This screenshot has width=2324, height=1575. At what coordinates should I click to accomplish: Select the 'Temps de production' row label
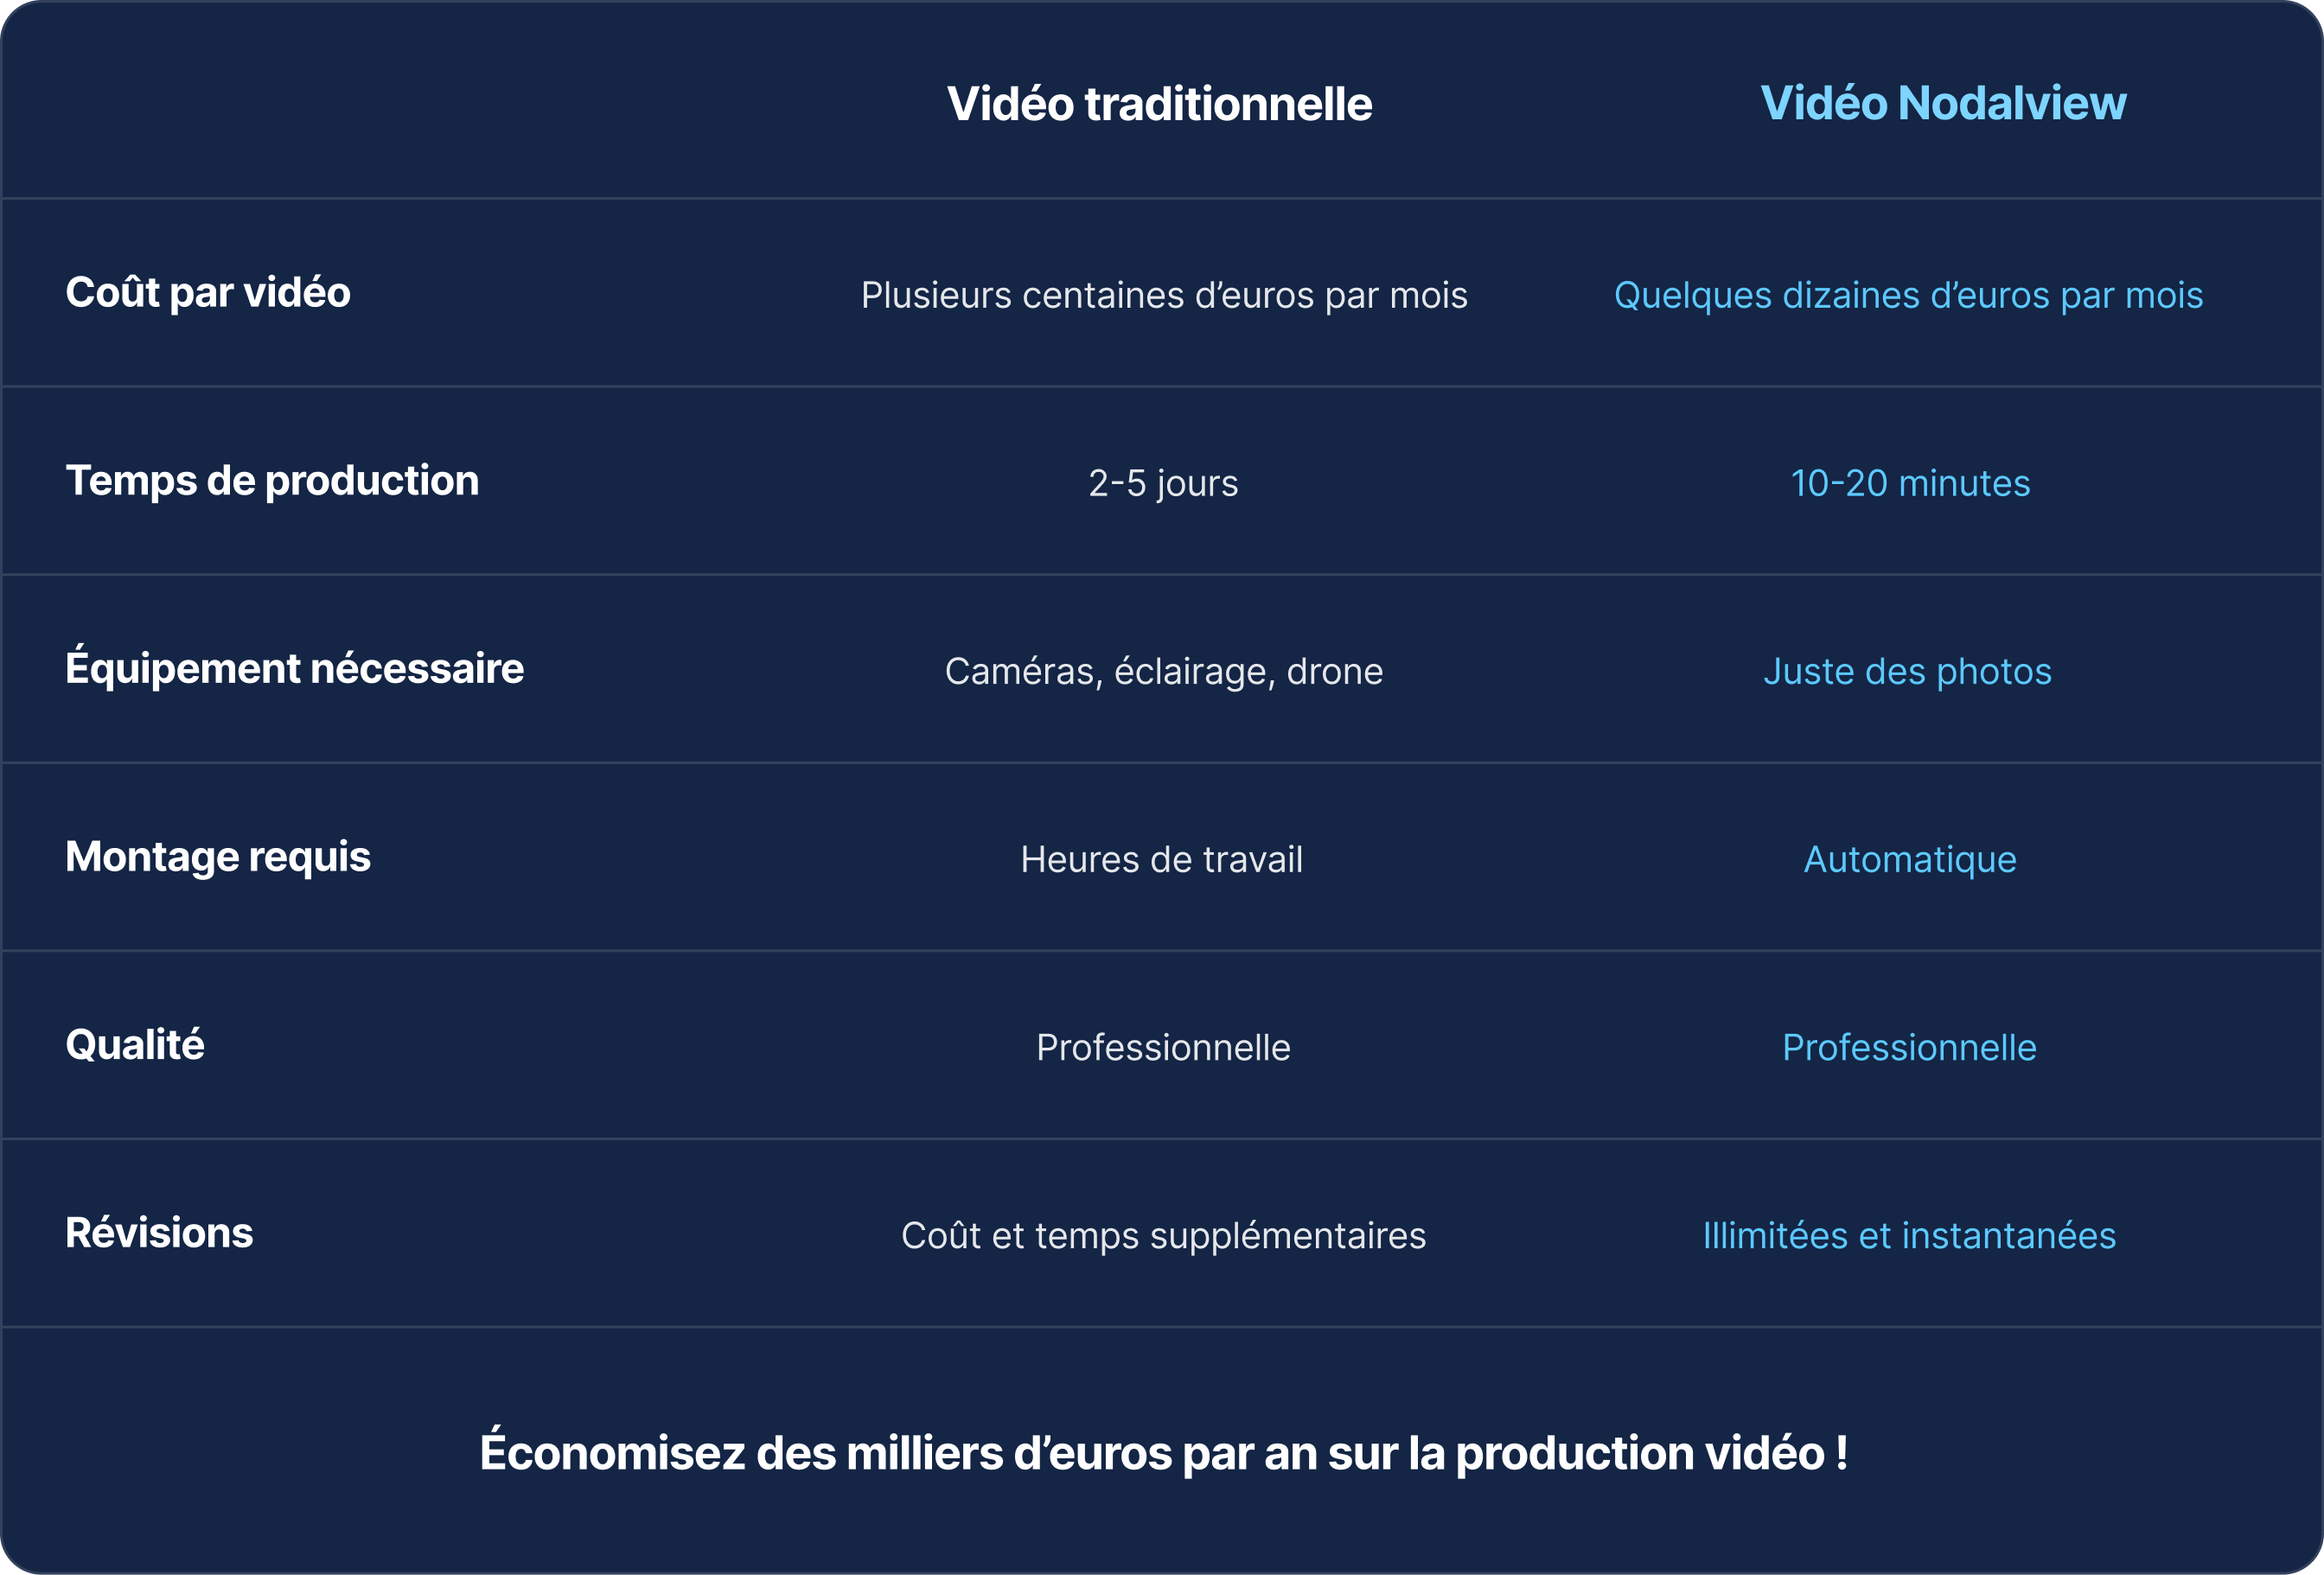point(272,481)
